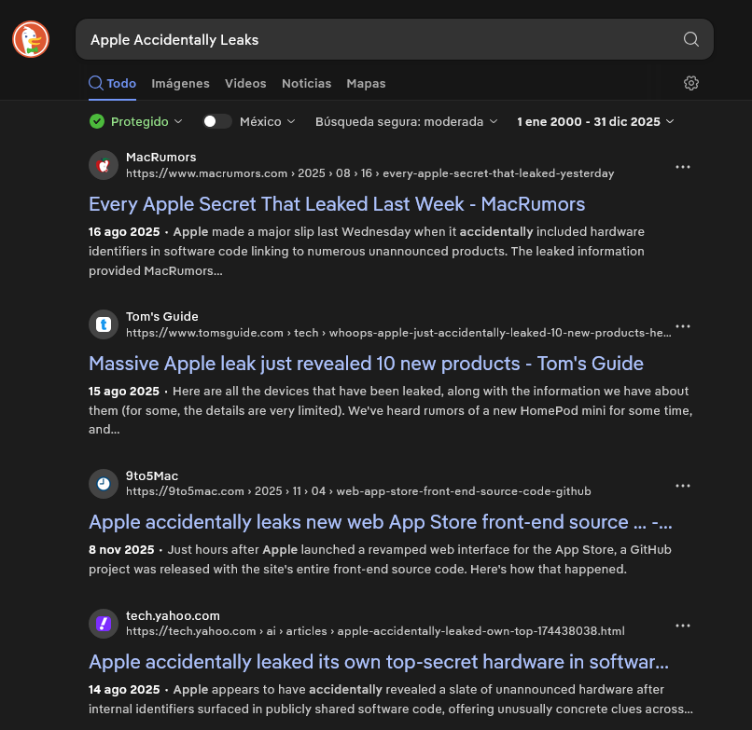Image resolution: width=752 pixels, height=730 pixels.
Task: Open the Búsqueda segura: moderada dropdown
Action: pos(406,121)
